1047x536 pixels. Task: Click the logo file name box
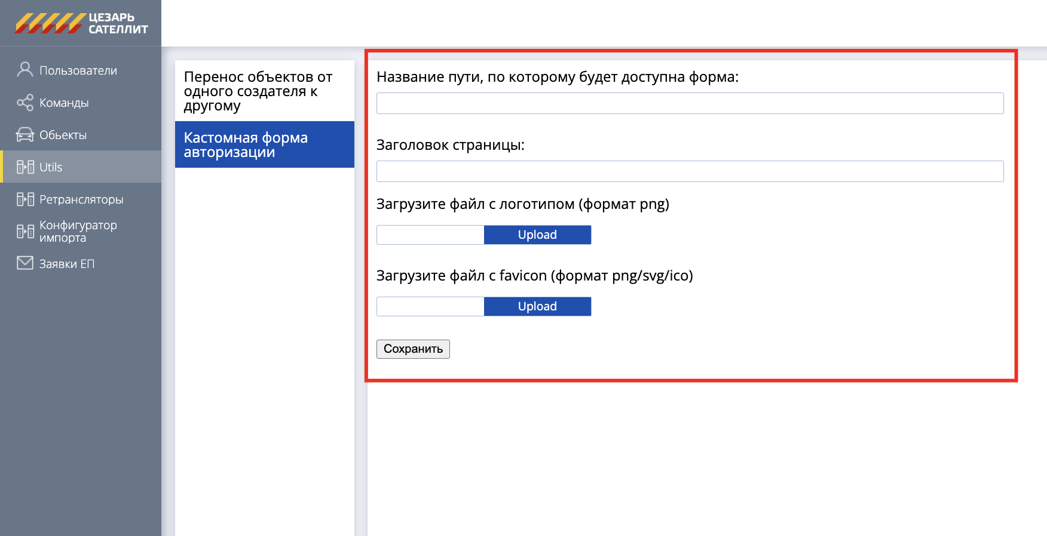coord(430,235)
